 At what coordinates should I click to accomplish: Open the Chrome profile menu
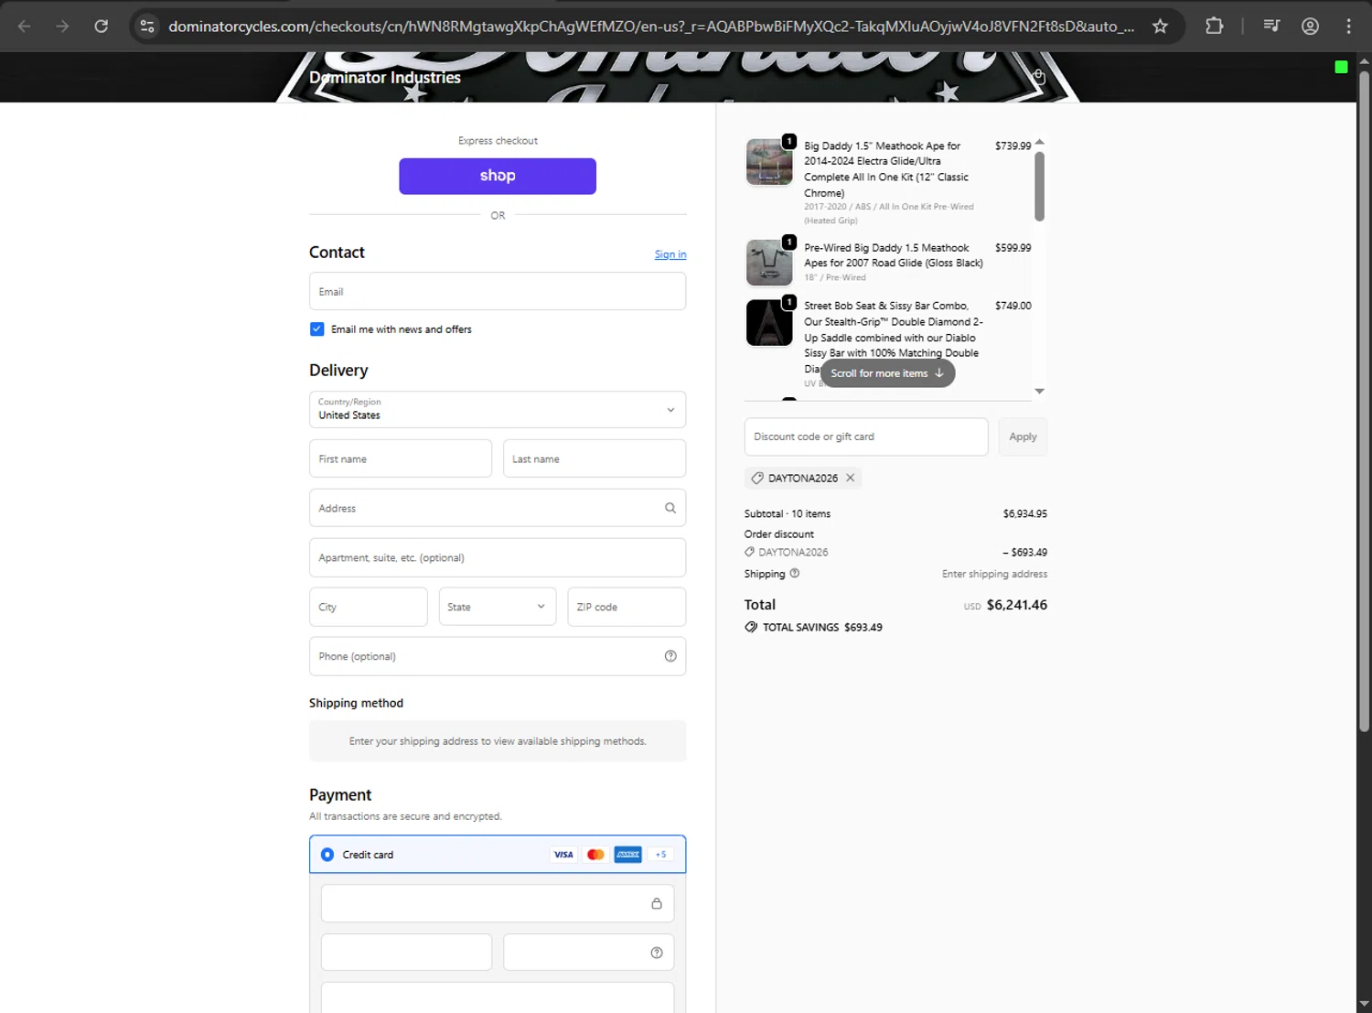click(1310, 27)
